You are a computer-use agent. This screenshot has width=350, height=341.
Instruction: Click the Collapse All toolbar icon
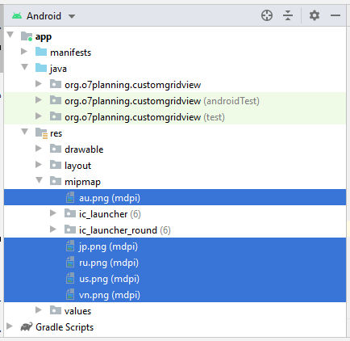click(288, 15)
